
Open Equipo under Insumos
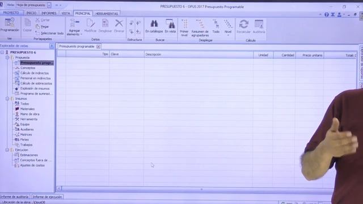[25, 124]
